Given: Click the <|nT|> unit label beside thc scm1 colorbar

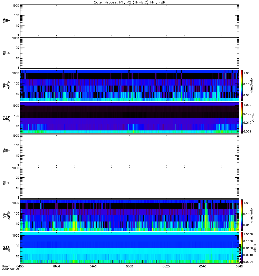Looking at the screenshot, I should tap(255, 248).
